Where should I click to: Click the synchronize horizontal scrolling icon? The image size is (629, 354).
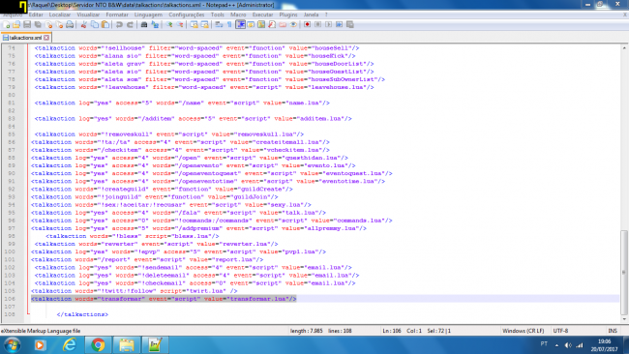tap(204, 25)
